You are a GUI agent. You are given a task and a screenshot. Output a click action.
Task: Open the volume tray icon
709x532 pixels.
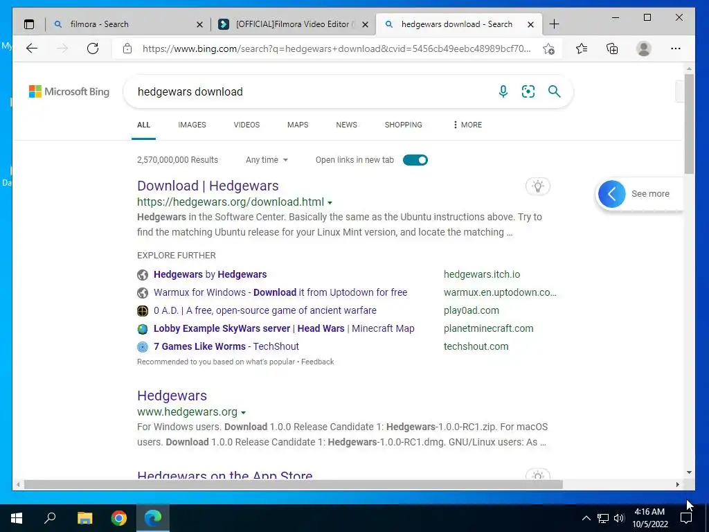(x=619, y=518)
